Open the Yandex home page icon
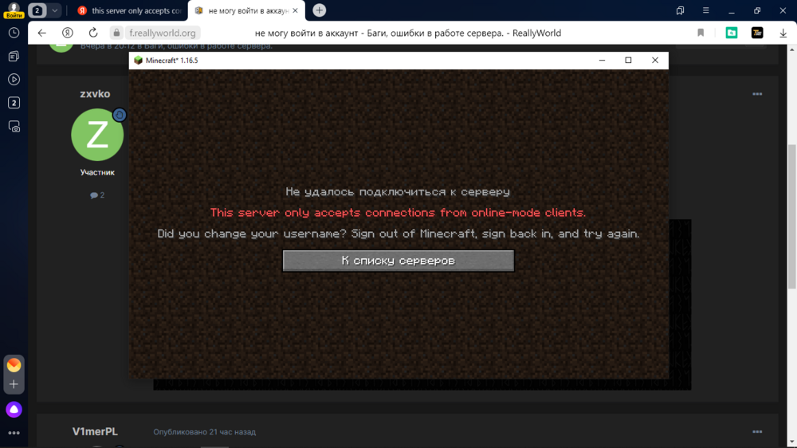 point(68,33)
